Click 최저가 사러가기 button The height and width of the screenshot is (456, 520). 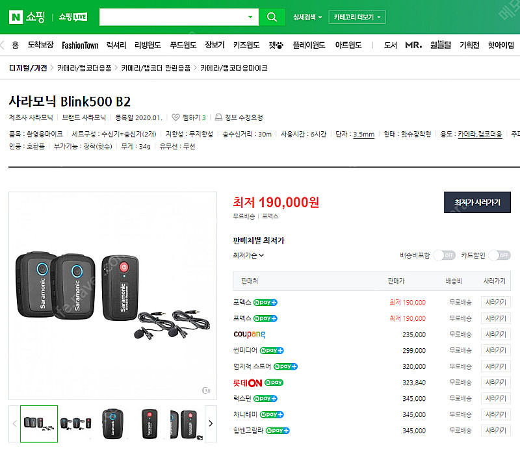pyautogui.click(x=477, y=202)
